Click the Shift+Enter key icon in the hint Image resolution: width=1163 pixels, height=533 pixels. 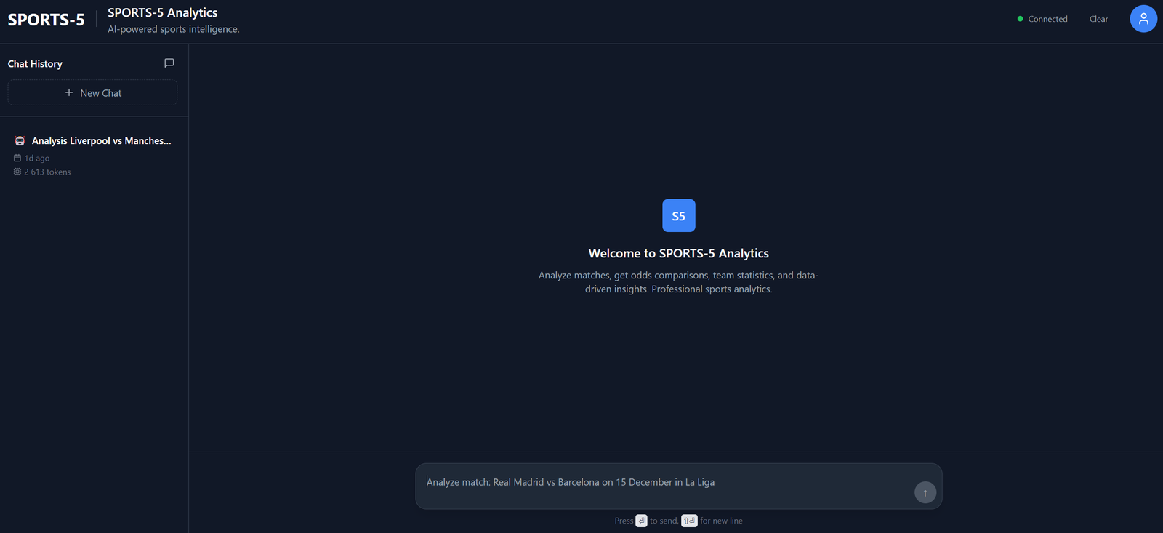pos(689,521)
